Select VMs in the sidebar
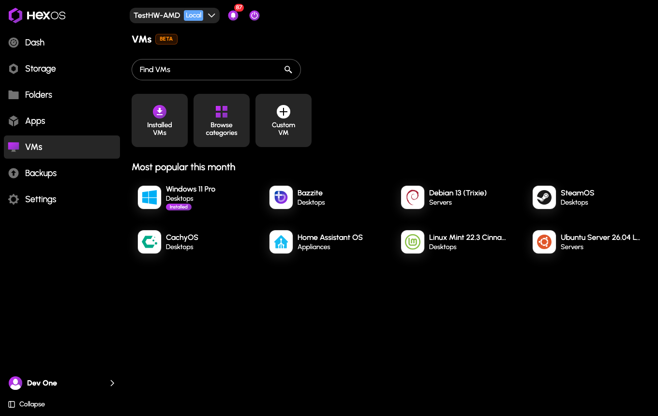The width and height of the screenshot is (658, 416). pyautogui.click(x=62, y=147)
